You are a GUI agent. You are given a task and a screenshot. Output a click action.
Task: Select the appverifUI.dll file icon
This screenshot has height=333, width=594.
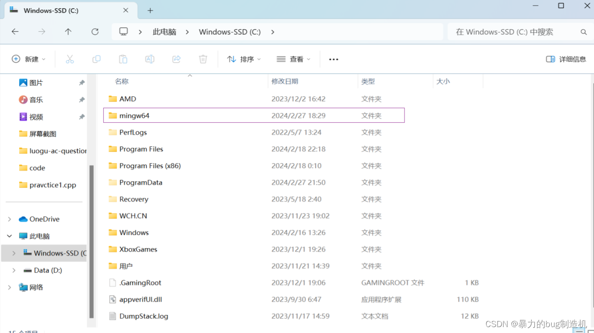(113, 299)
